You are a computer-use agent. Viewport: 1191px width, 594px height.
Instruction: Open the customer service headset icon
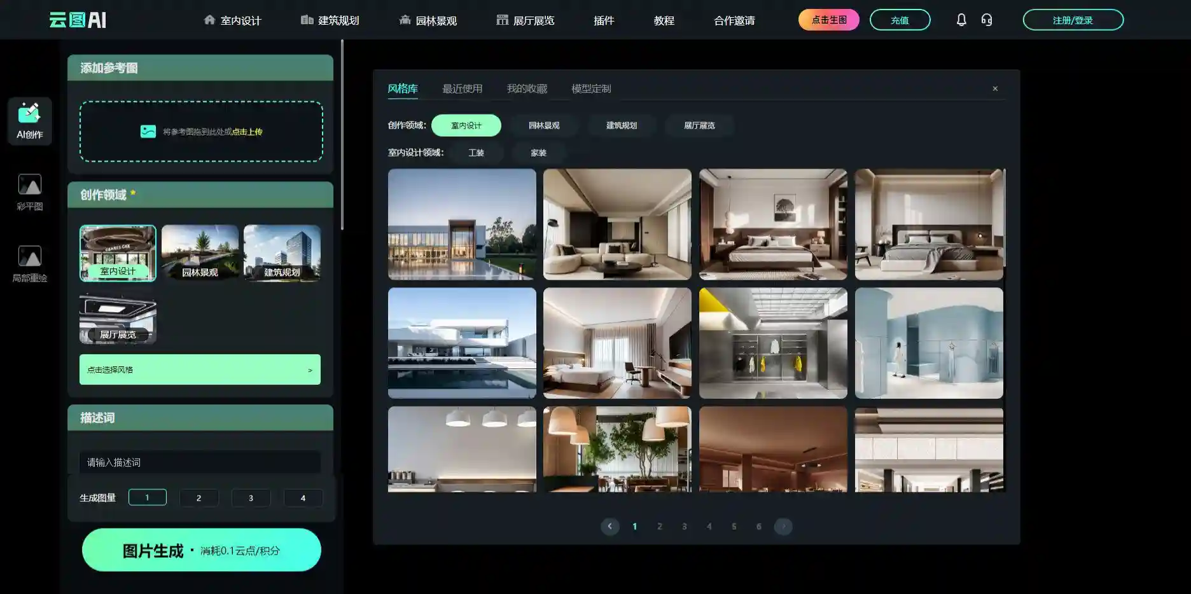[986, 20]
